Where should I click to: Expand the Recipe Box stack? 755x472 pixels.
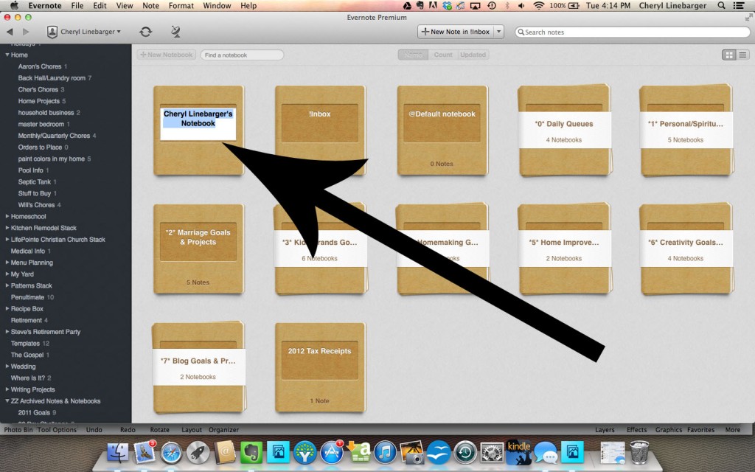tap(7, 309)
